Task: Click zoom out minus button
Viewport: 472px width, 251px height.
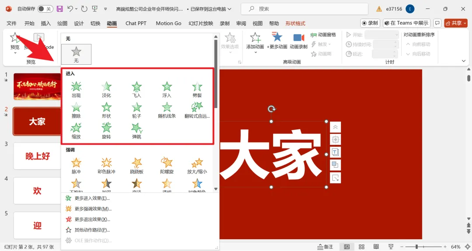Action: (x=402, y=247)
